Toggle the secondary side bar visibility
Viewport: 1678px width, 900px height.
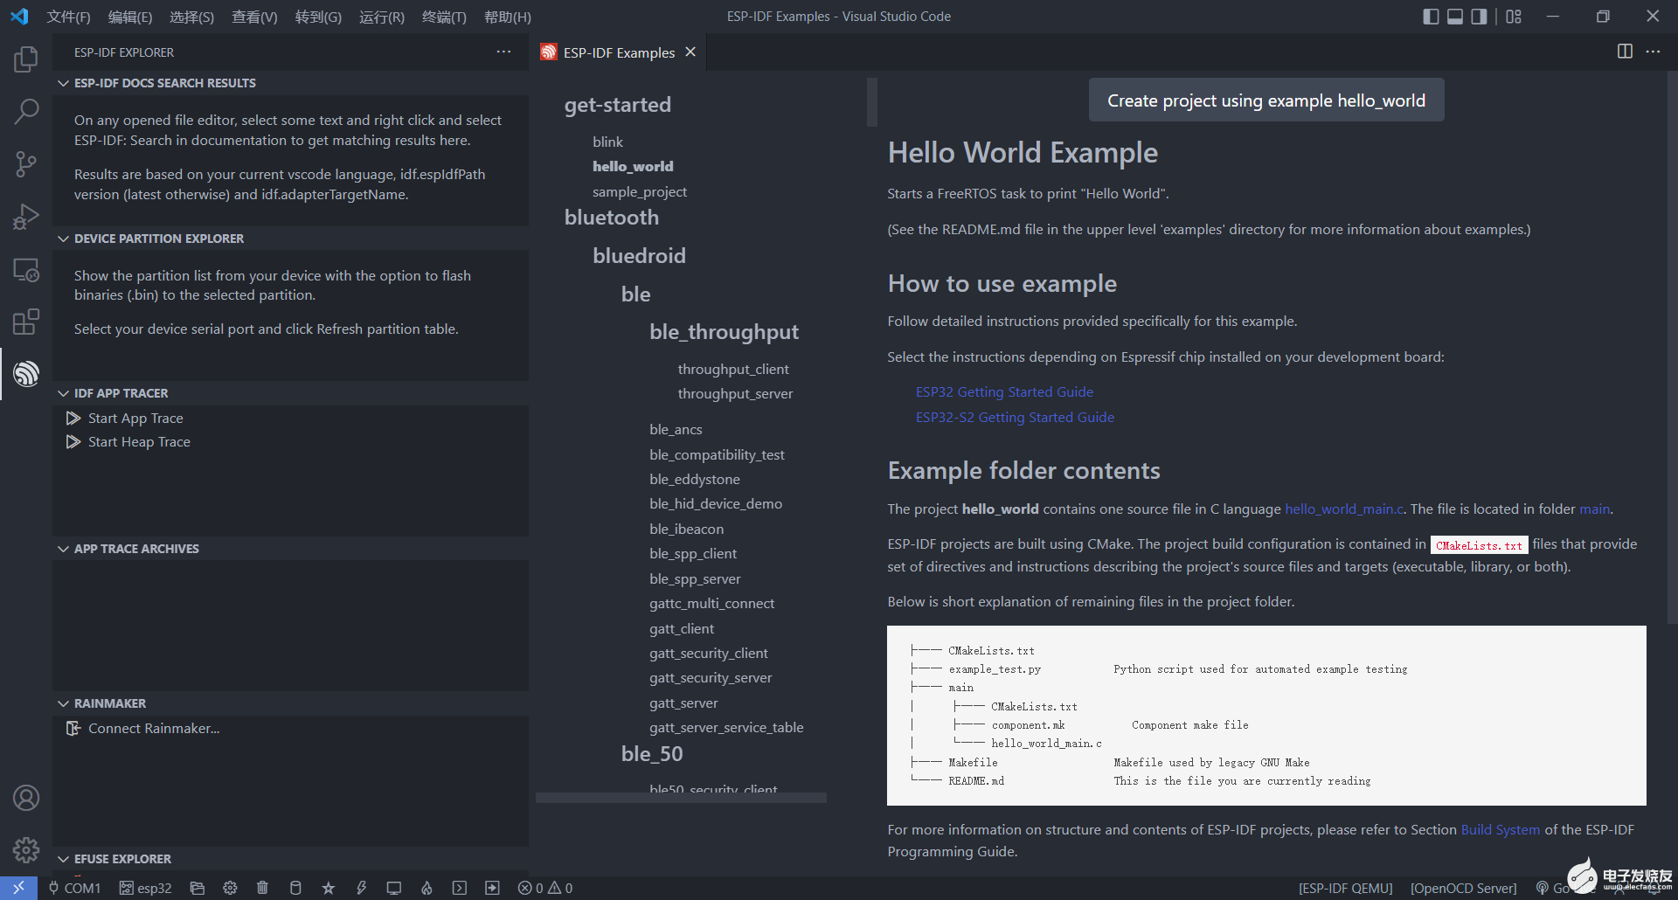click(x=1479, y=17)
